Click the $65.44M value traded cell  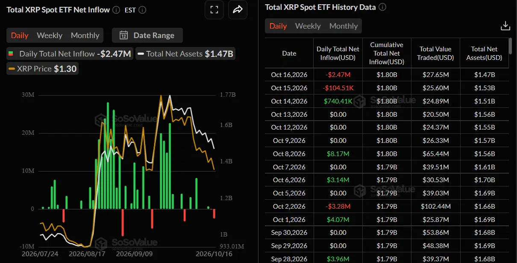435,154
